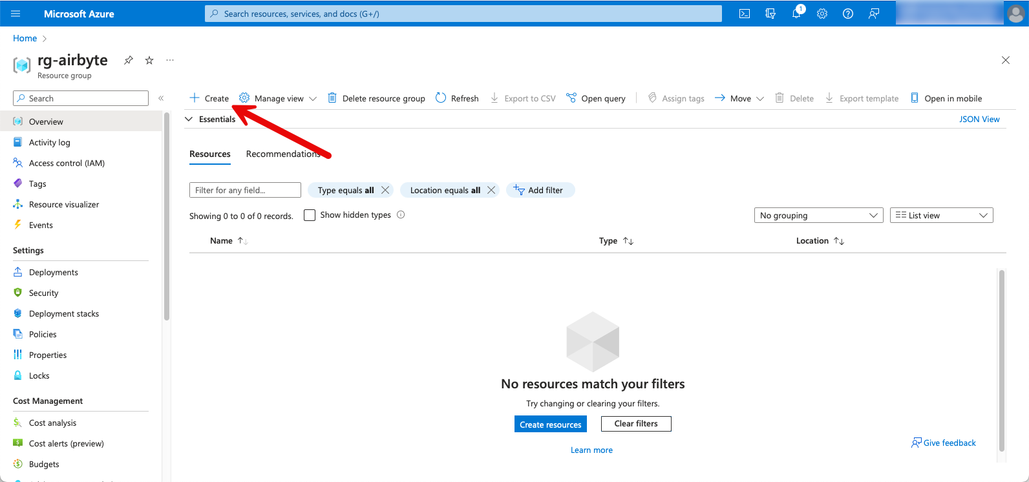
Task: Collapse the left sidebar menu
Action: (161, 98)
